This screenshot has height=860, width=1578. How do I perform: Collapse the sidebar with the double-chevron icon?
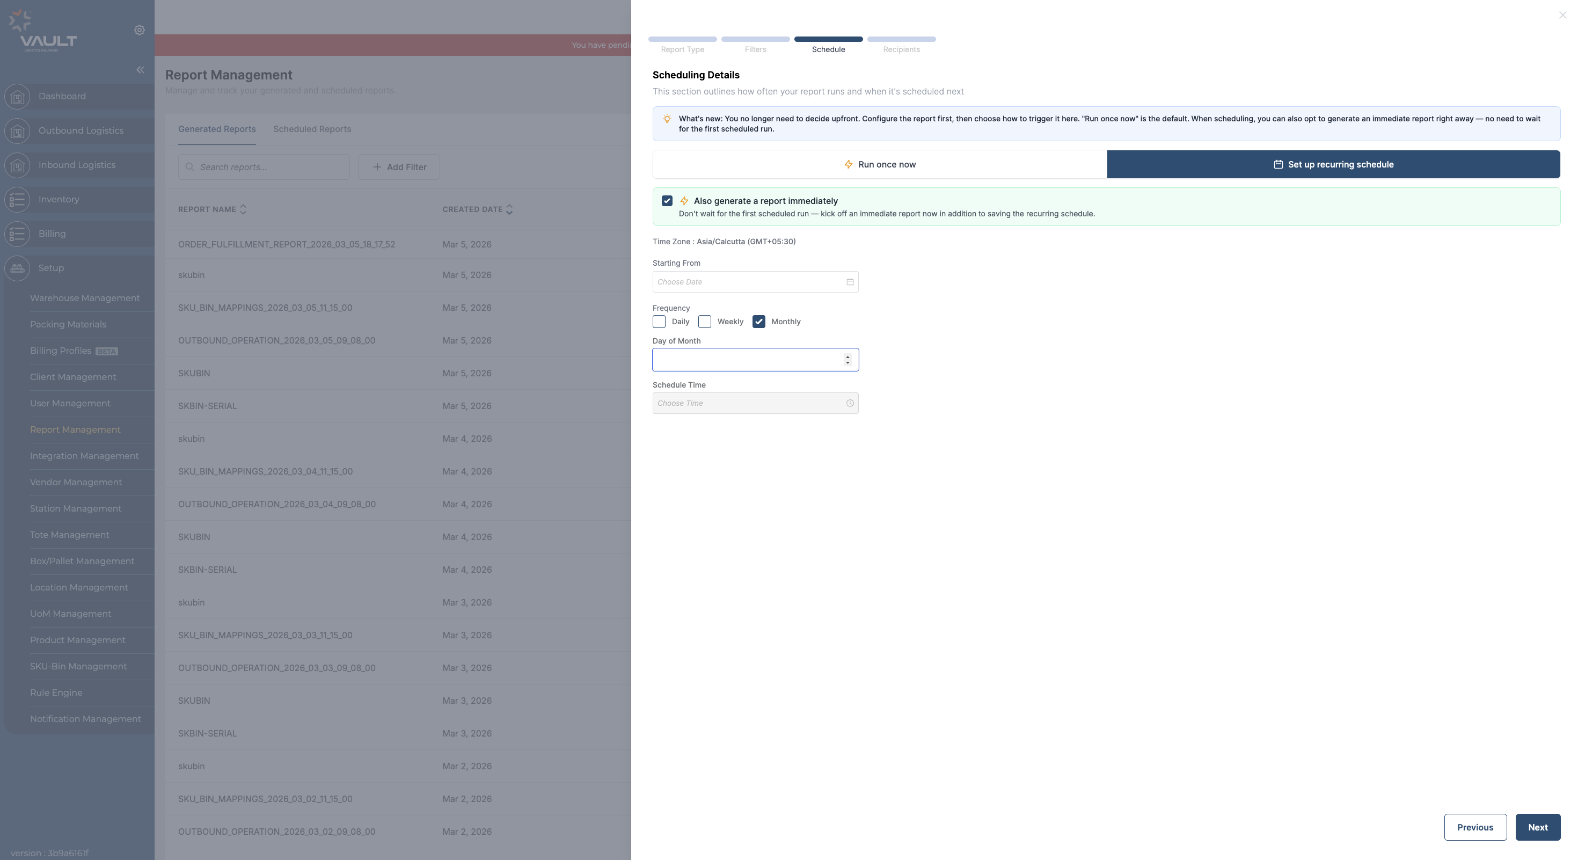point(140,70)
